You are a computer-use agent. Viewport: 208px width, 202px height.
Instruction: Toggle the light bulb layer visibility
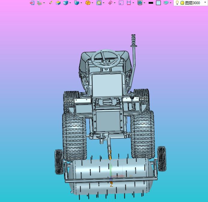[x=177, y=3]
